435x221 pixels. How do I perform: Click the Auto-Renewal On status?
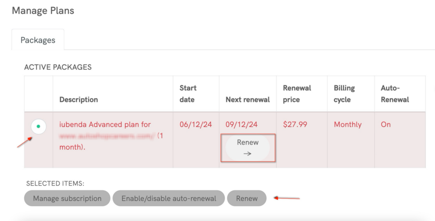click(386, 125)
